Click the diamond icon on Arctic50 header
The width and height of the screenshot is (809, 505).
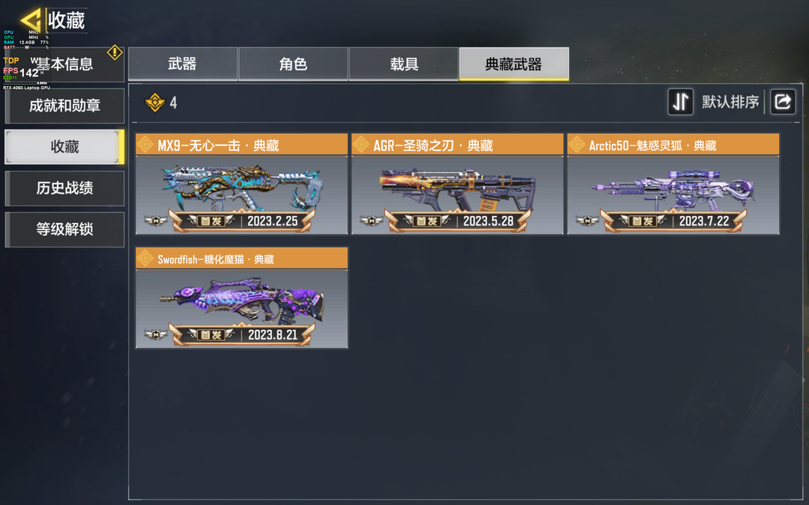click(x=577, y=145)
